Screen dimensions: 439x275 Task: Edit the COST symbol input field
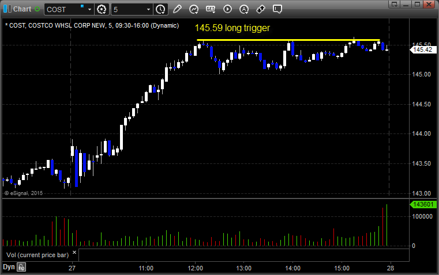(65, 9)
